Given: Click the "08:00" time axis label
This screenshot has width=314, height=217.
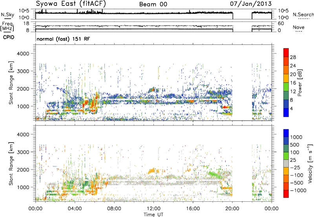Looking at the screenshot, I should click(114, 209).
